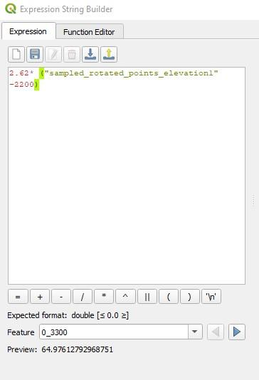
Task: Import user expressions with the download arrow icon
Action: pyautogui.click(x=90, y=54)
